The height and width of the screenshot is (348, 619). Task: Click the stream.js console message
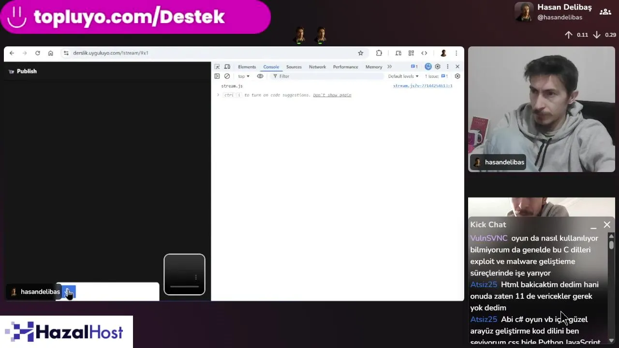pos(232,86)
